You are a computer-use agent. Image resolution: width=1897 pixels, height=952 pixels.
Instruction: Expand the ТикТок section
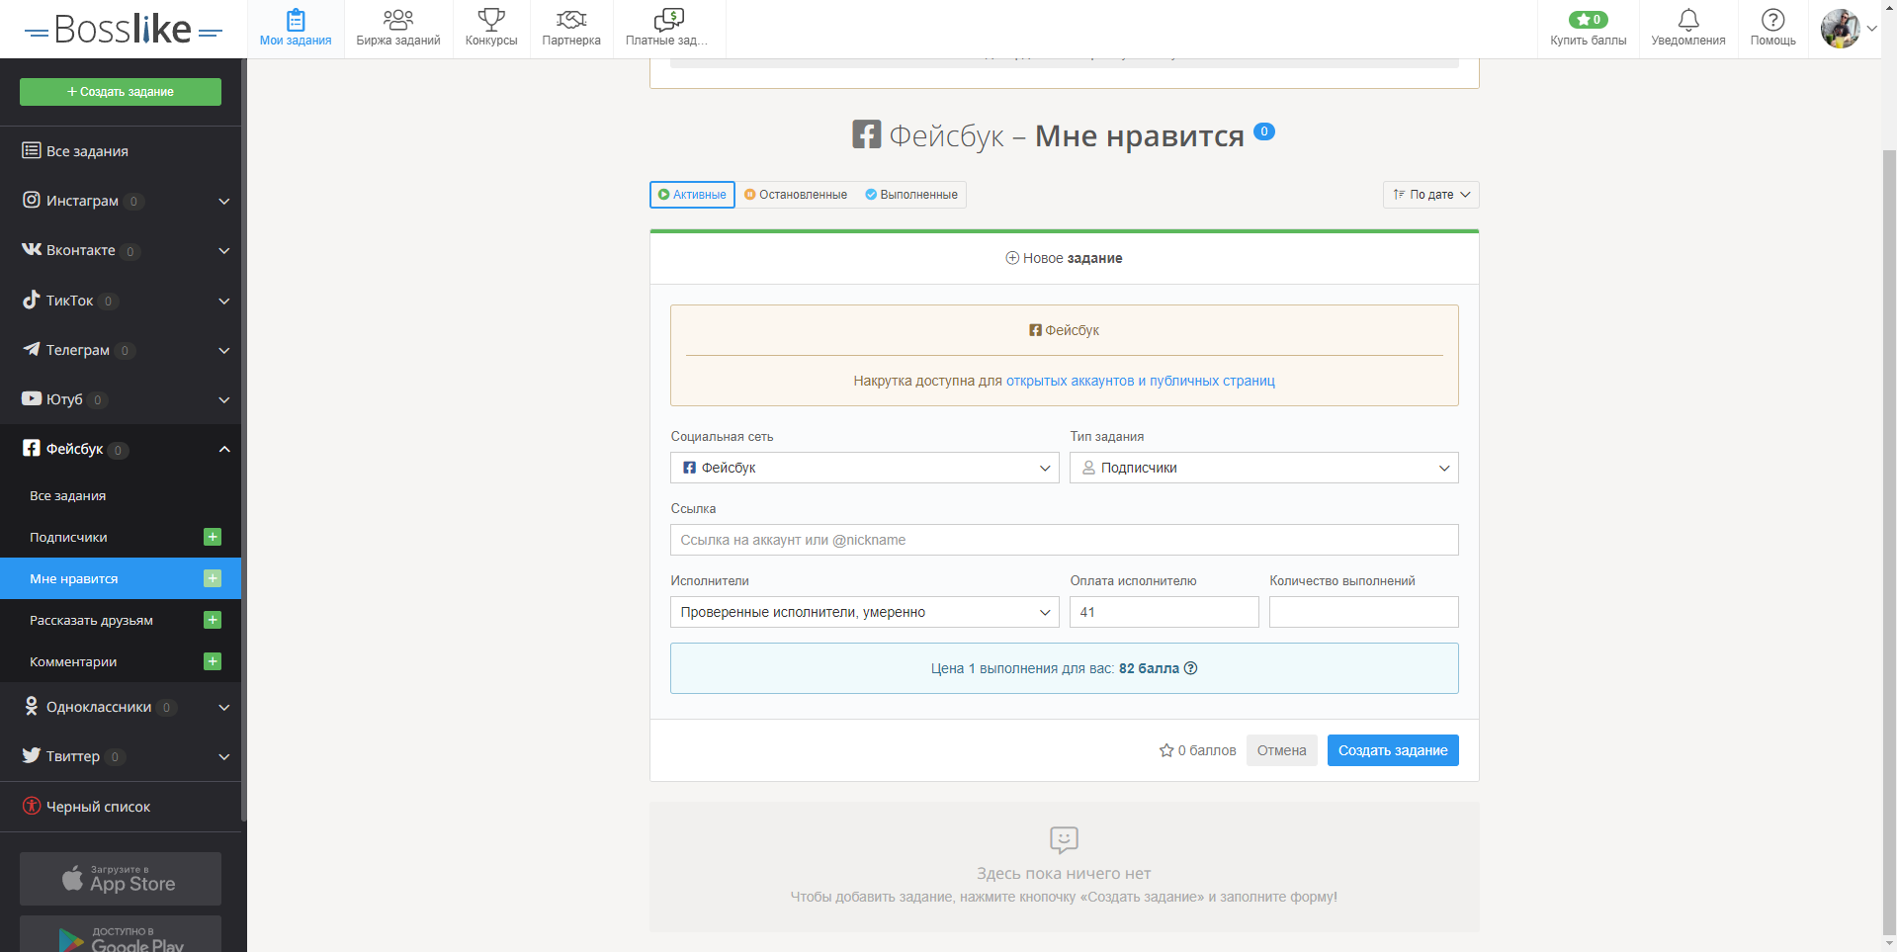(x=224, y=301)
